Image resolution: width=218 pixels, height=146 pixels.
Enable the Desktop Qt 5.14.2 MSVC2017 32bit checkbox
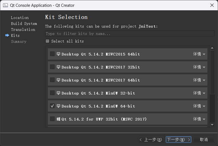(52, 67)
